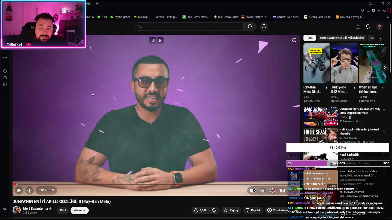Image resolution: width=392 pixels, height=220 pixels.
Task: Open options for 'BU EKRAN KARTINI' video
Action: pos(384,193)
